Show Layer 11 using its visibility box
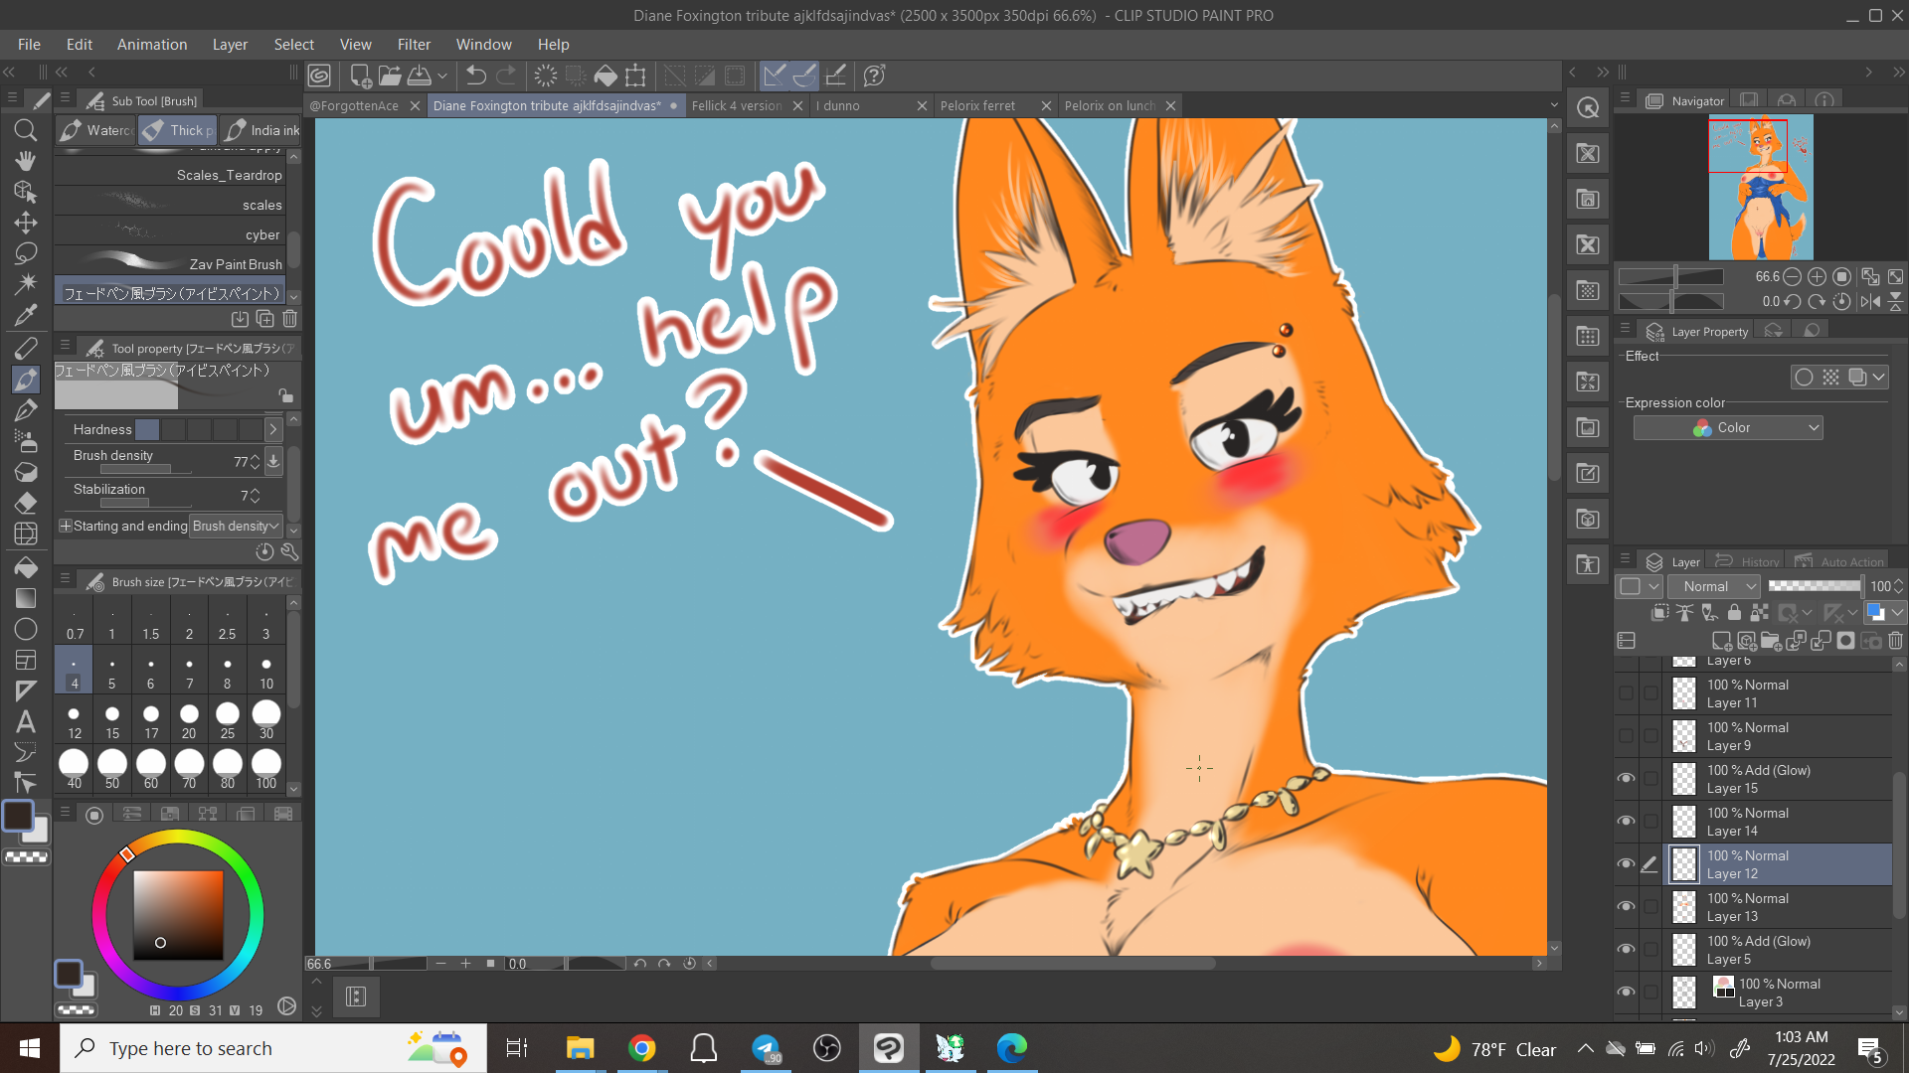Image resolution: width=1909 pixels, height=1073 pixels. point(1626,692)
